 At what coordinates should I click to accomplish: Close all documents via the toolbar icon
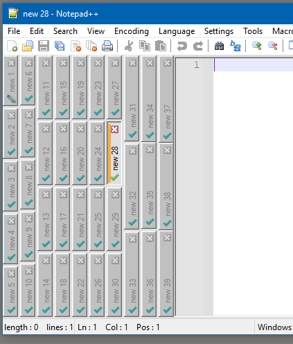click(91, 46)
